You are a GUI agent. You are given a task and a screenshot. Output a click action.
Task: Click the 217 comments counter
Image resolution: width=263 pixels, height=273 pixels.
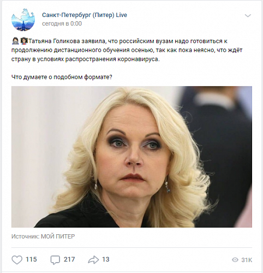[69, 259]
